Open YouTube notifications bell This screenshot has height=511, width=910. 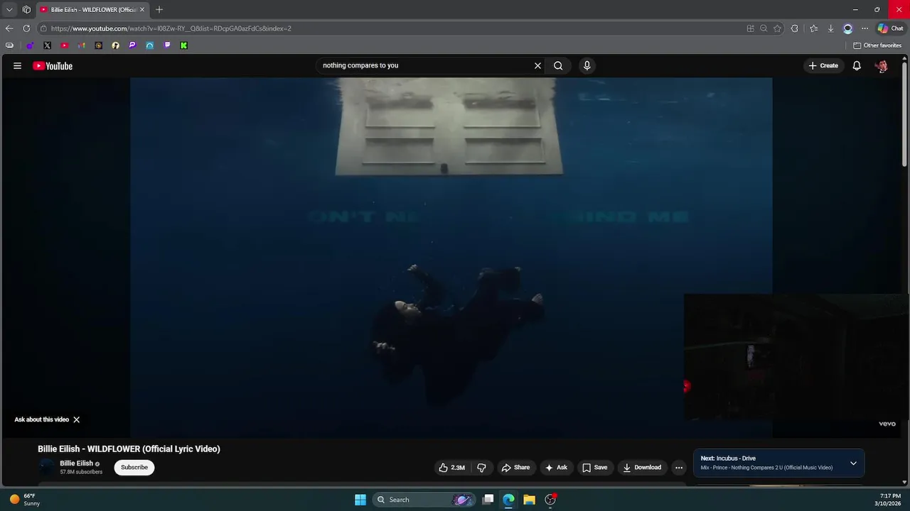(857, 65)
